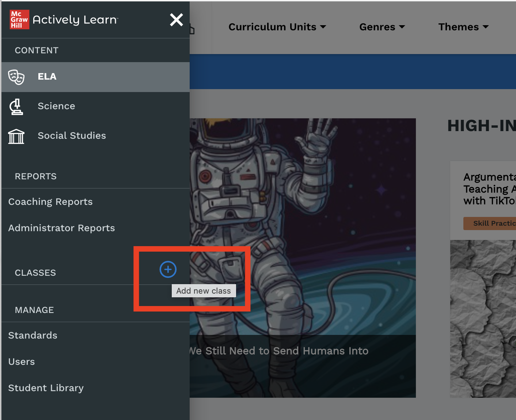The image size is (516, 420).
Task: Expand the Genres dropdown
Action: 382,27
